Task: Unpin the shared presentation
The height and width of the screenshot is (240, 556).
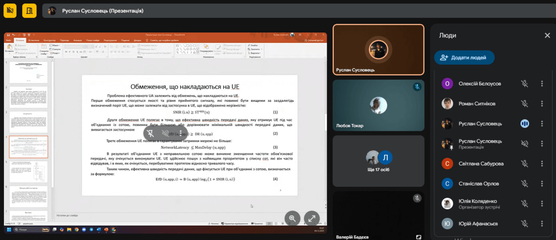Action: point(150,133)
